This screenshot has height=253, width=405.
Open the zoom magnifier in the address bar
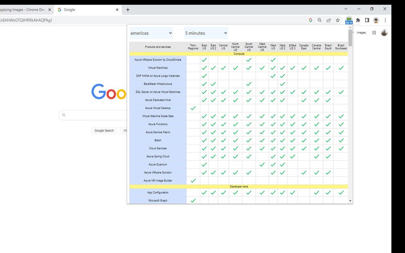(320, 20)
